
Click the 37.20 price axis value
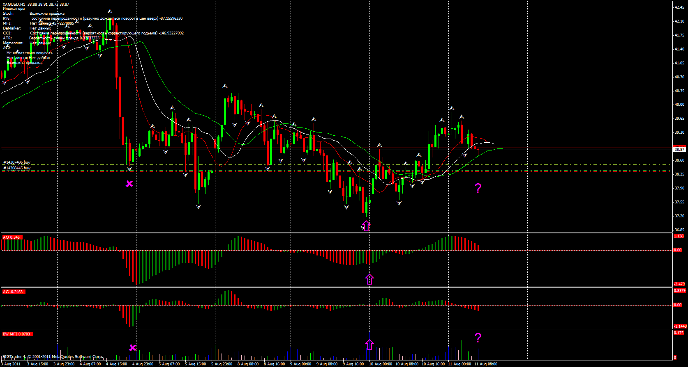tap(679, 216)
